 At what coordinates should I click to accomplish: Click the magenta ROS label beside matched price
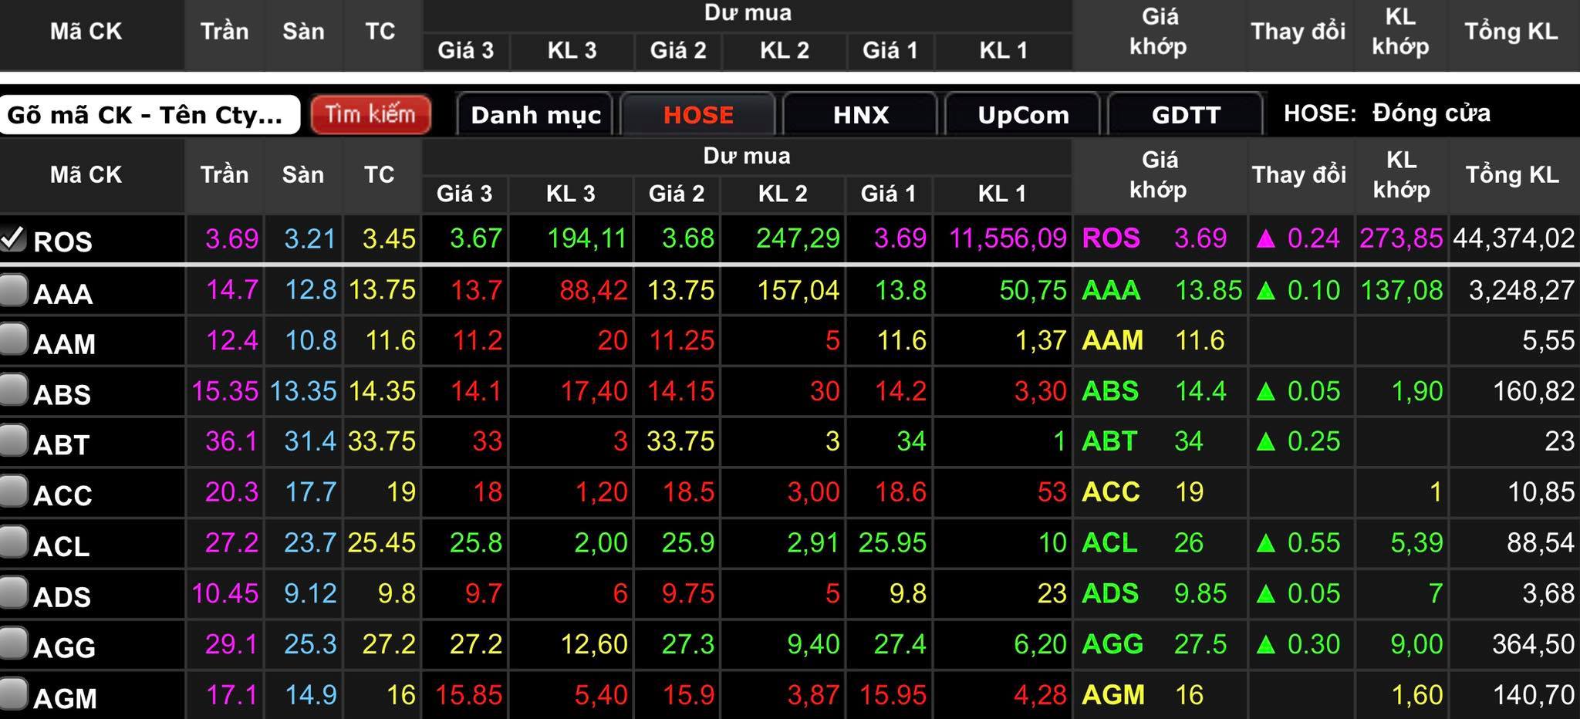[x=1110, y=238]
